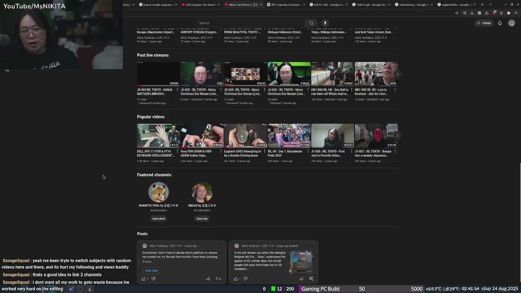The height and width of the screenshot is (293, 521).
Task: Click the YouTube search magnifier icon
Action: point(311,23)
